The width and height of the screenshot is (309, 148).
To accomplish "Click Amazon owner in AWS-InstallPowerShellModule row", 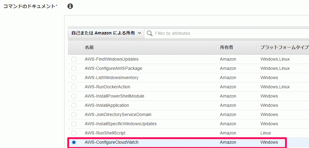I will tap(228, 96).
